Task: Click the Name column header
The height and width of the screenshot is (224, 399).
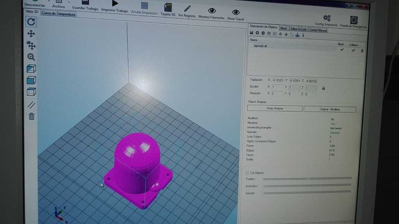Action: (x=254, y=40)
